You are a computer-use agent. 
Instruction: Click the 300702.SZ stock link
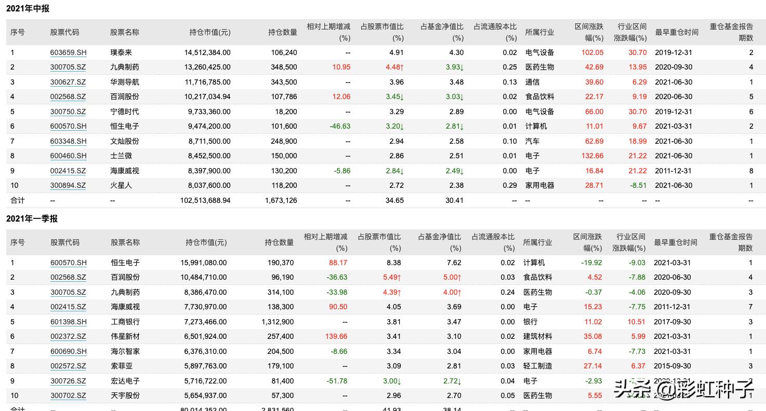(x=68, y=395)
